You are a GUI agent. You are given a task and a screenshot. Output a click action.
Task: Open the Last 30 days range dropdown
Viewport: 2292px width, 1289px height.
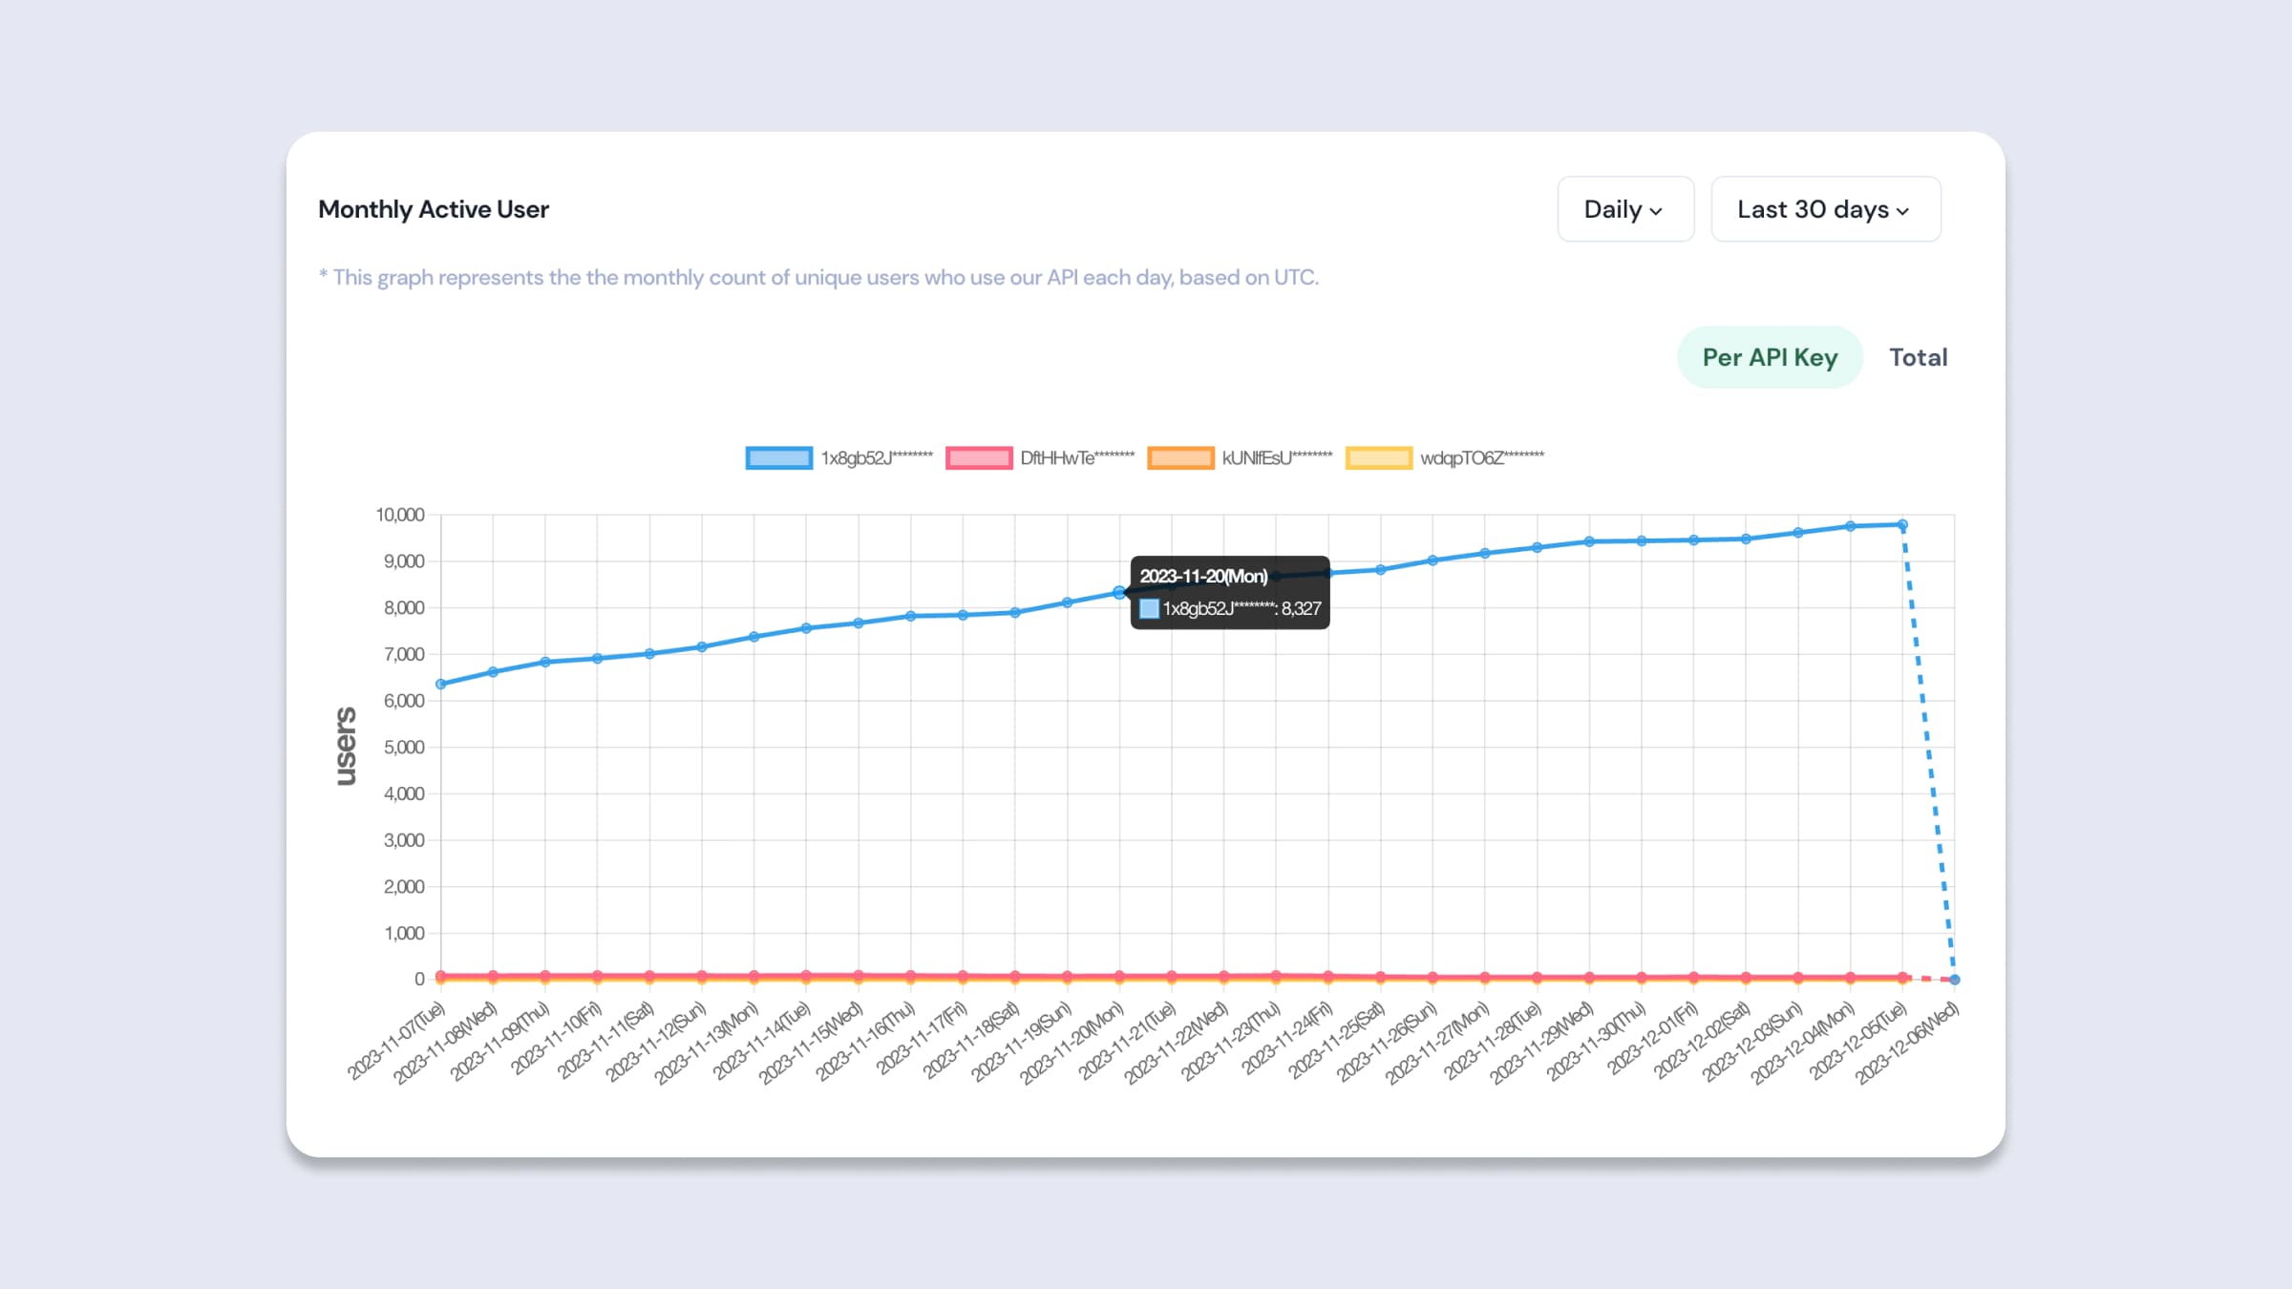[1825, 209]
